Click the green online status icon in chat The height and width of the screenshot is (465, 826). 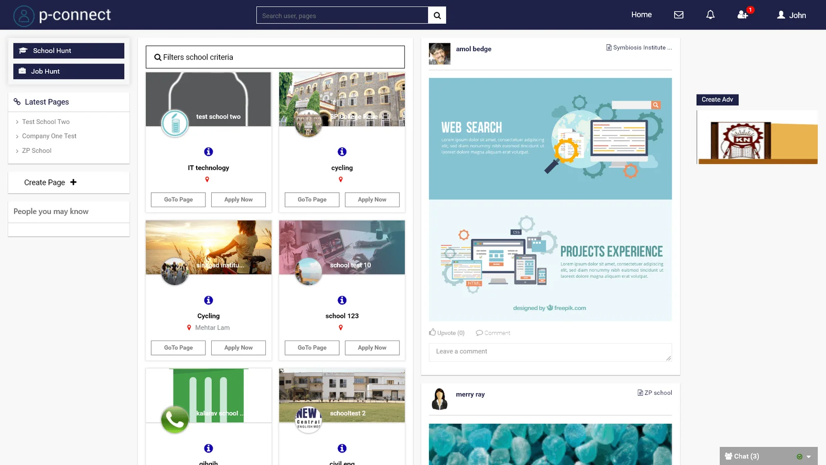[x=799, y=457]
